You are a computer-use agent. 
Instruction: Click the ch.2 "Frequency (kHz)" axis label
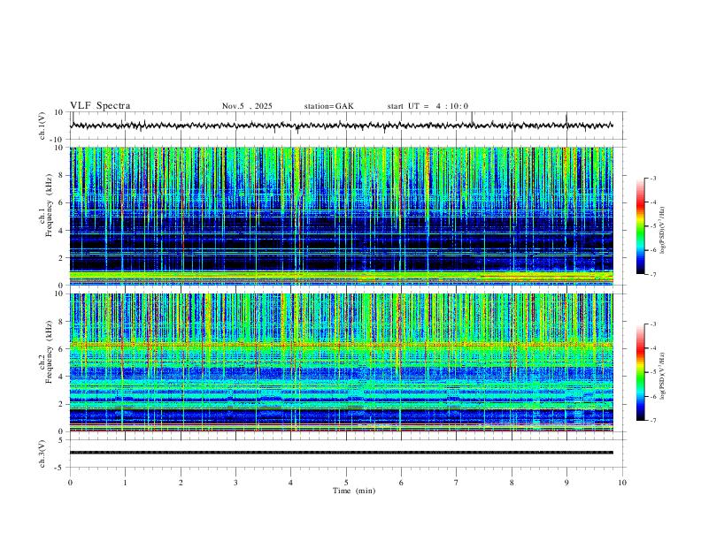click(x=49, y=352)
